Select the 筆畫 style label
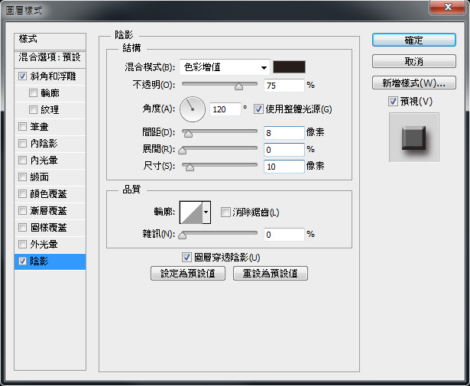The width and height of the screenshot is (470, 386). [39, 126]
